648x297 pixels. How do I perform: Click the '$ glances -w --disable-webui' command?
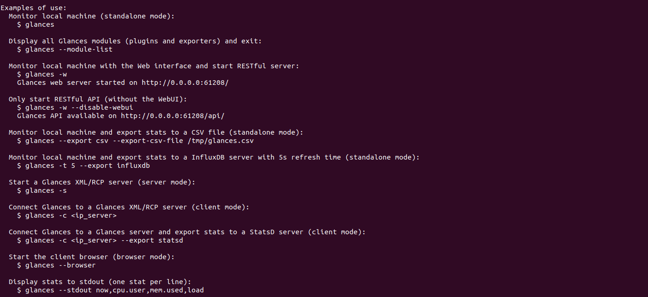click(75, 107)
